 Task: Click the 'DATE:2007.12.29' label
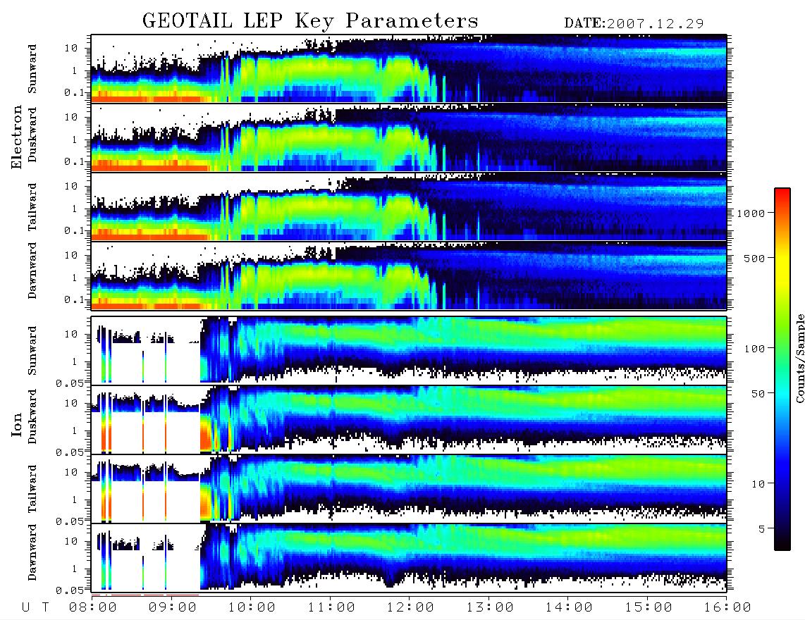click(634, 23)
